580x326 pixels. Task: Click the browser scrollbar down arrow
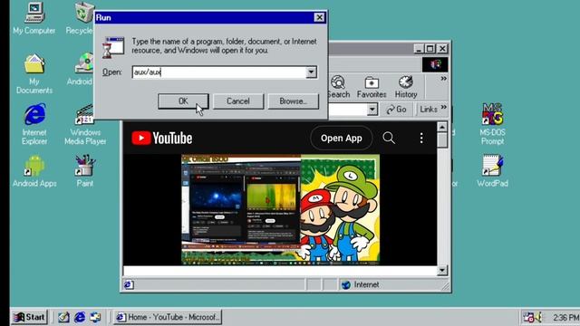point(442,271)
